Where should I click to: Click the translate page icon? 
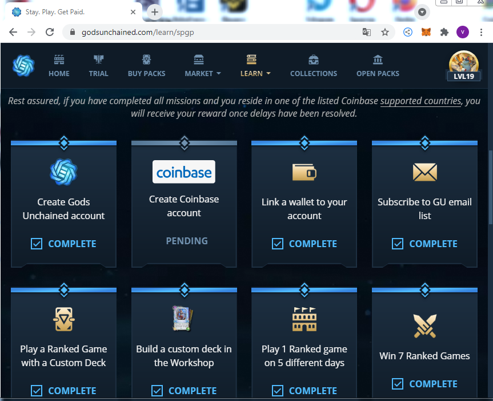tap(367, 32)
